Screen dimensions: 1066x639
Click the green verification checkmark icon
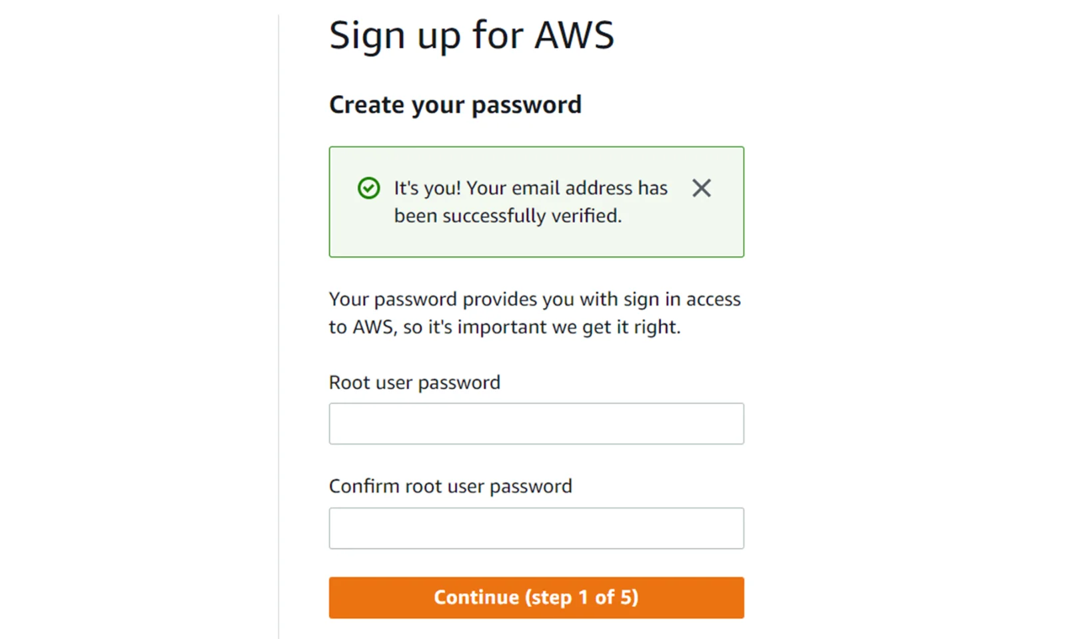pos(368,189)
